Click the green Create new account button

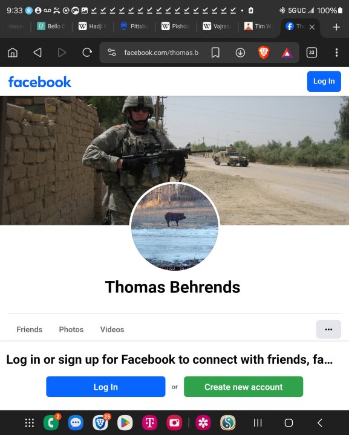[x=243, y=387]
